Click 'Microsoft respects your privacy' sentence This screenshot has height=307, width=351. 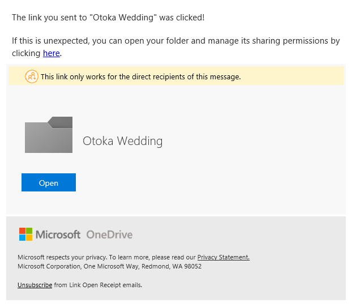point(134,257)
